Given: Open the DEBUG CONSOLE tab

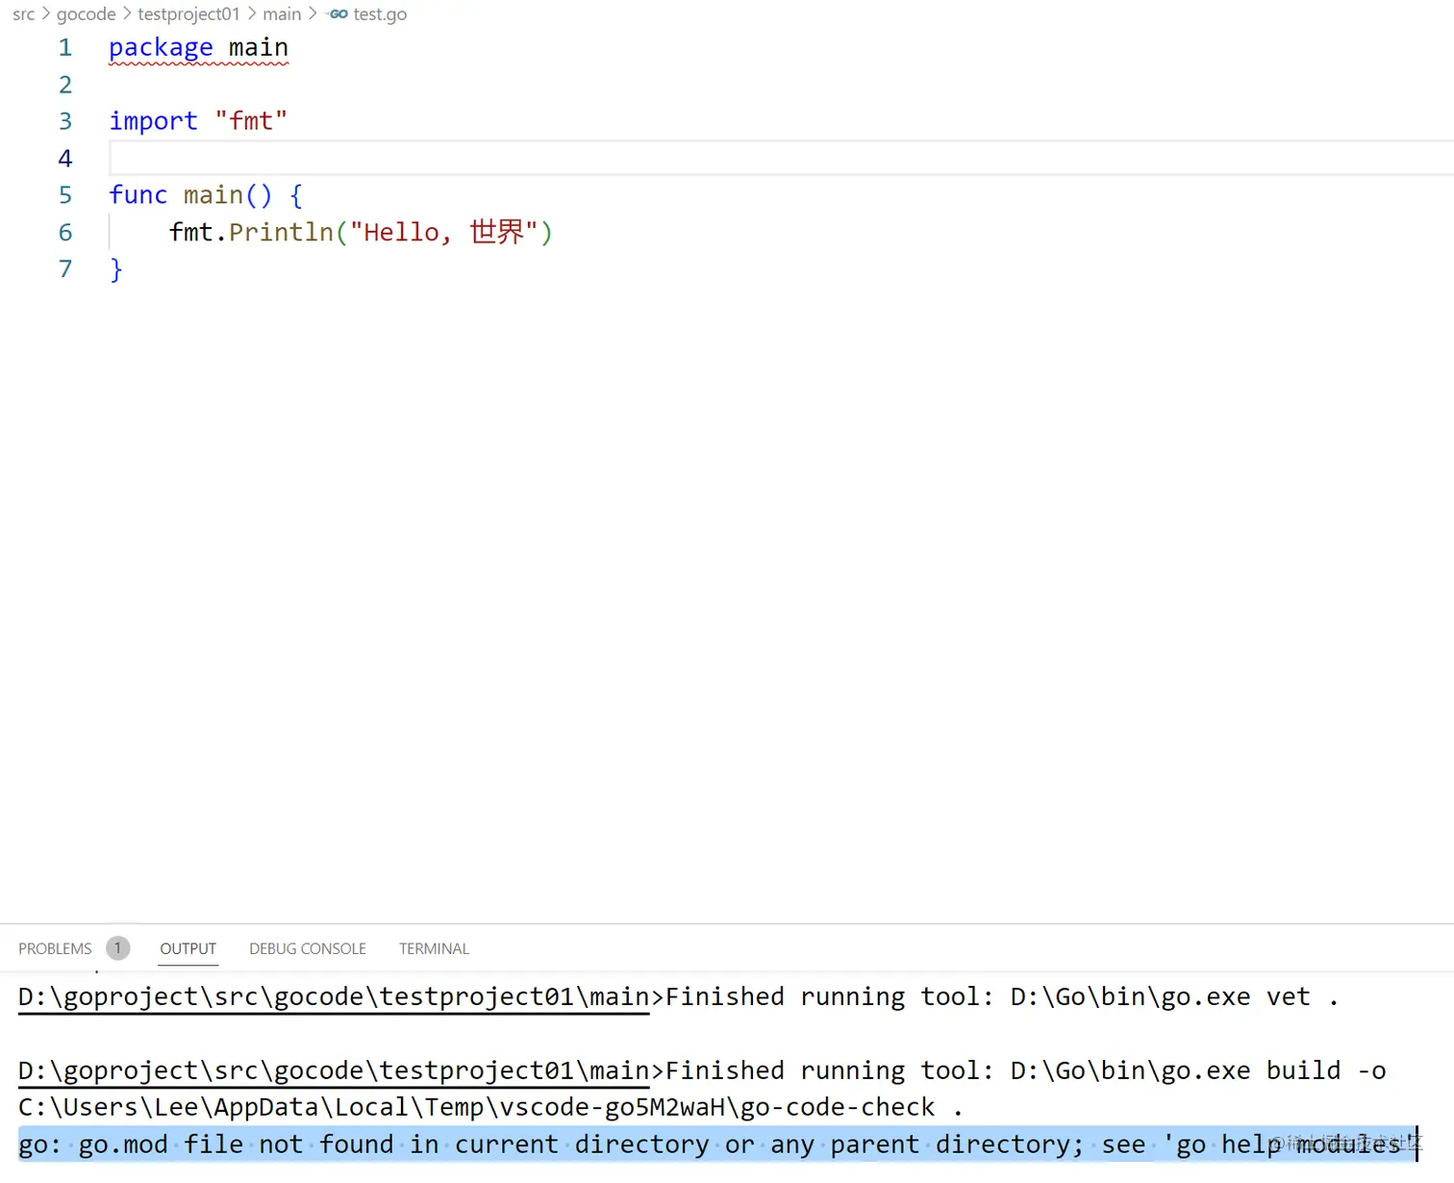Looking at the screenshot, I should (x=308, y=948).
